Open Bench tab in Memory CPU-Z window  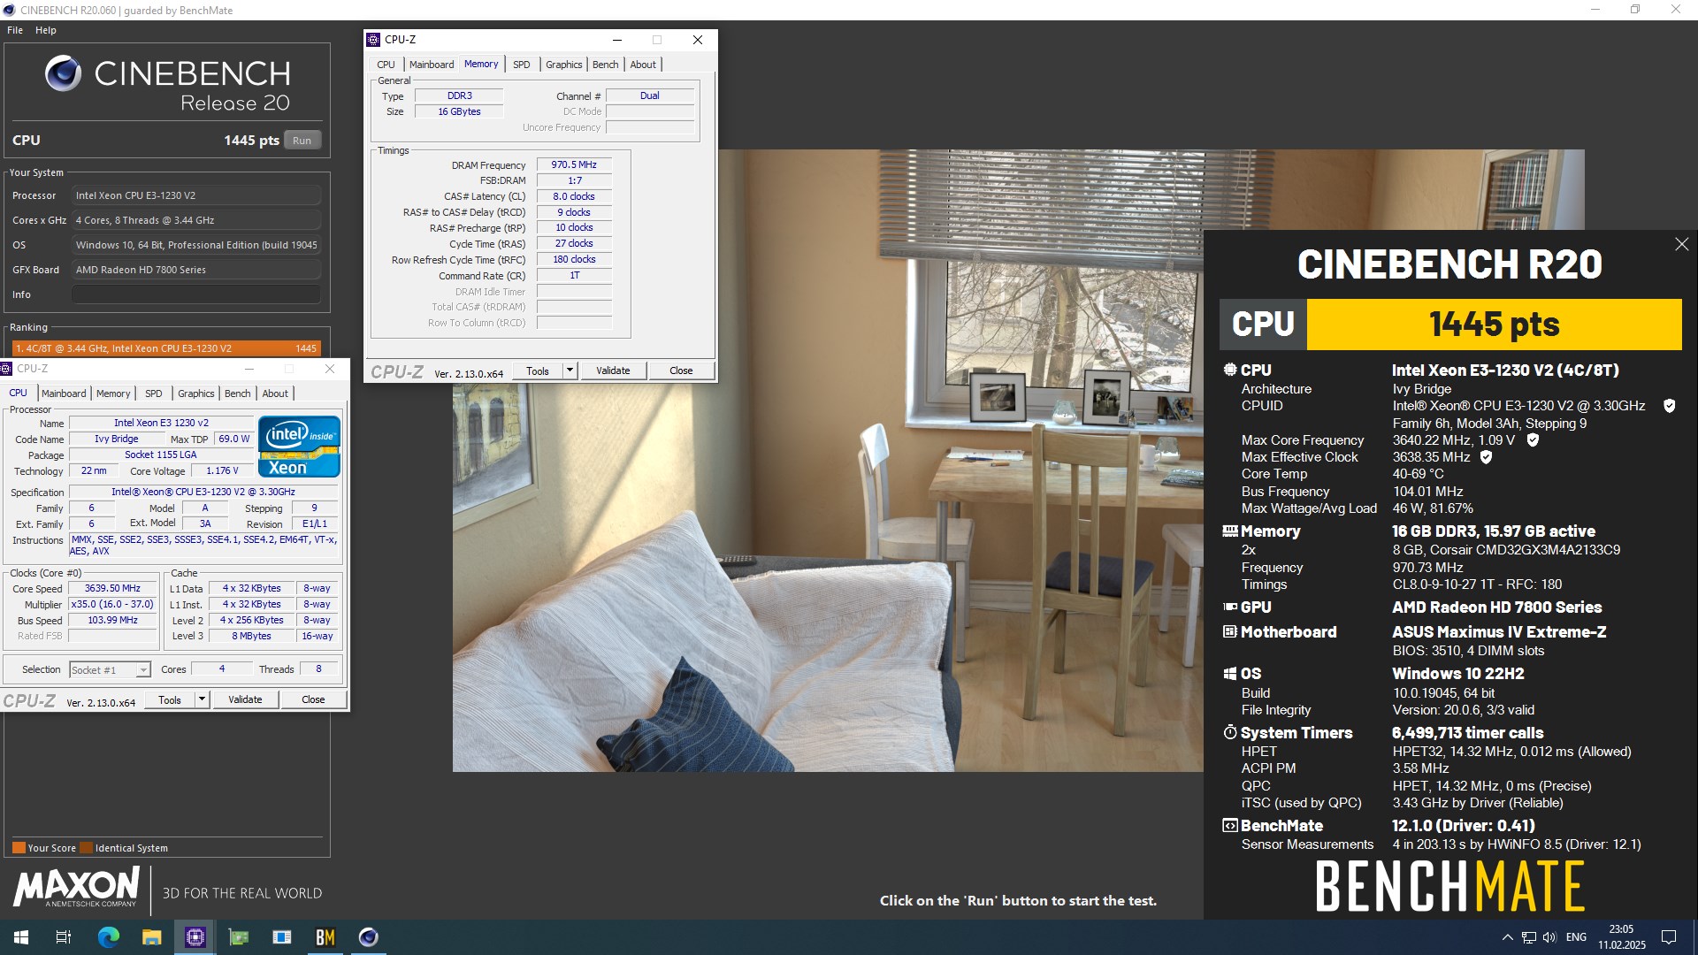[x=606, y=65]
